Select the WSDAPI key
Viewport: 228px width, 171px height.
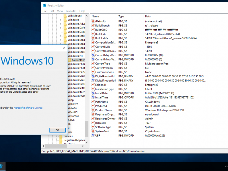click(x=73, y=112)
